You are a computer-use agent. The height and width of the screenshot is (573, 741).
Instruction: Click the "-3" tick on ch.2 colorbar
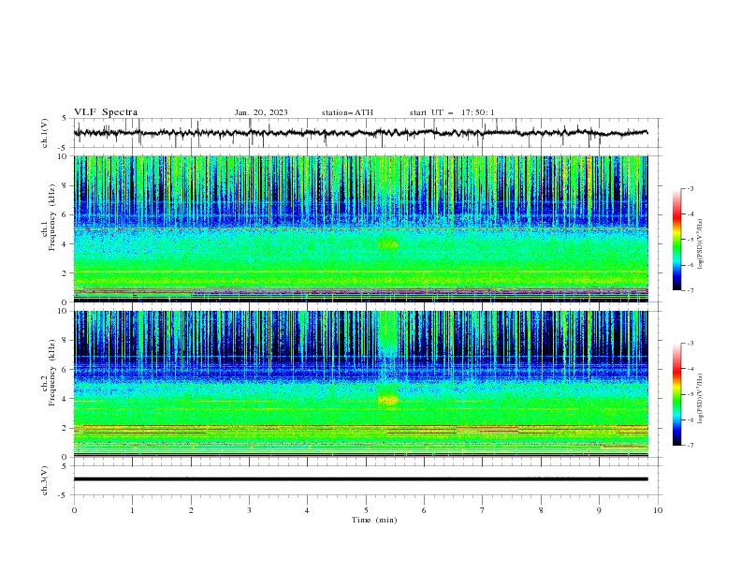click(690, 344)
